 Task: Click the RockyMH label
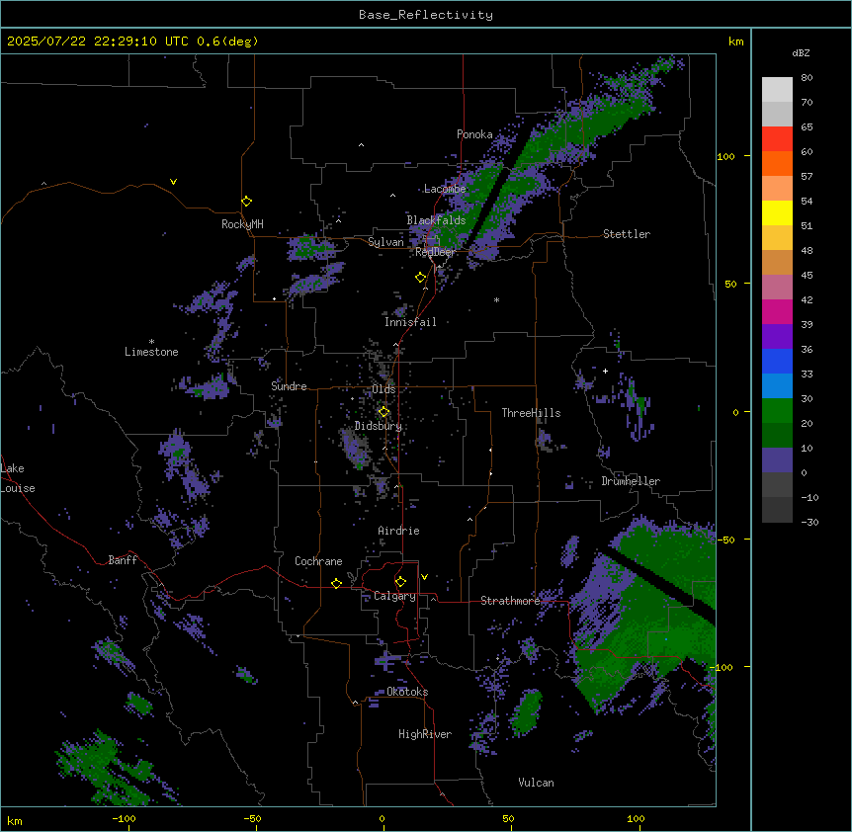242,224
